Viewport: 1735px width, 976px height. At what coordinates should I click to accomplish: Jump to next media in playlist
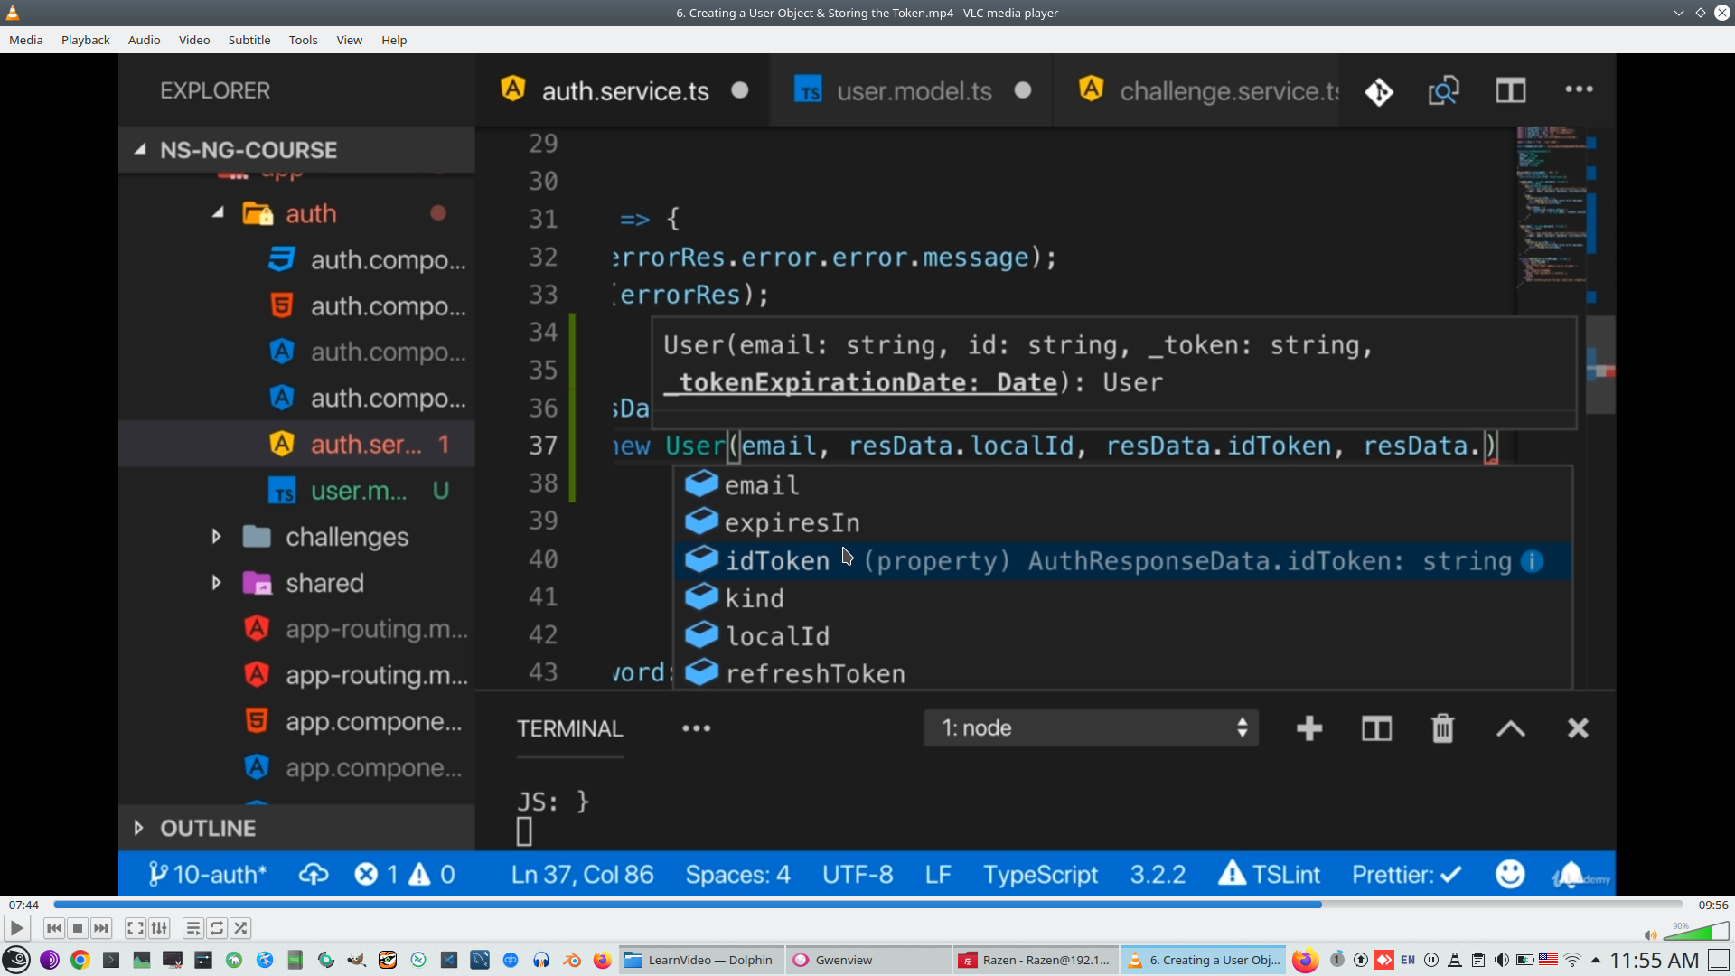pyautogui.click(x=101, y=928)
